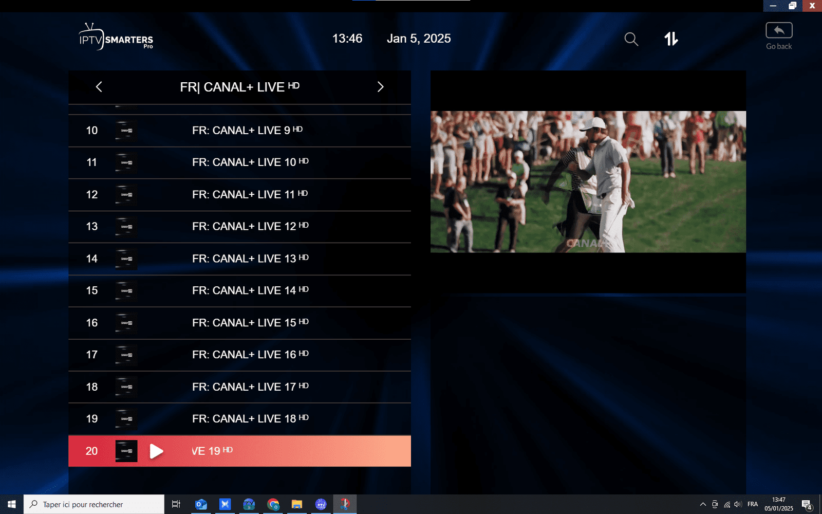Click the play icon on row 20
This screenshot has height=514, width=822.
click(x=156, y=451)
